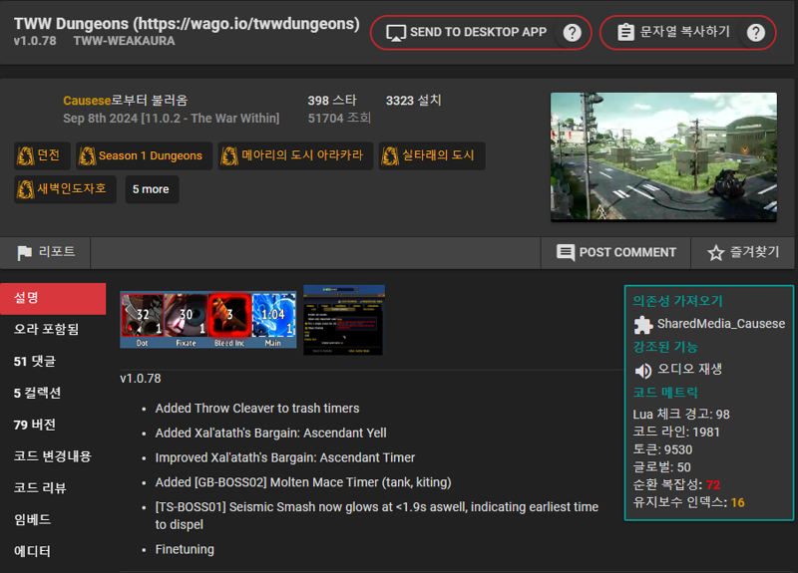Click the Post Comment speech icon
The image size is (798, 573).
click(x=566, y=252)
